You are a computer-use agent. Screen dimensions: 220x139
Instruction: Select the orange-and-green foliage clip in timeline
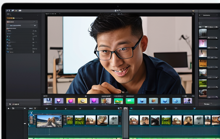click(70, 120)
